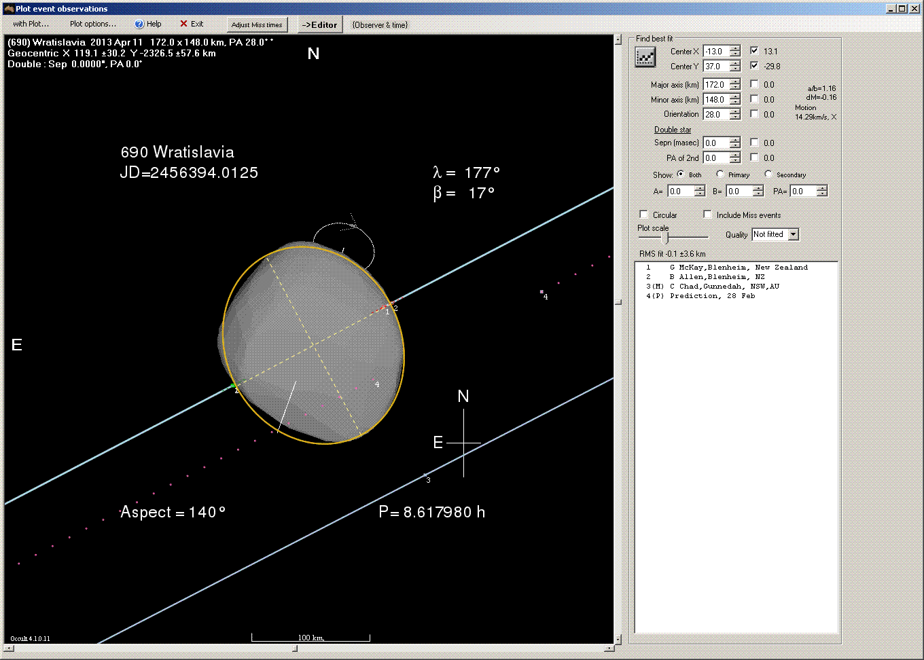Toggle the Center Y fit checkbox

754,66
